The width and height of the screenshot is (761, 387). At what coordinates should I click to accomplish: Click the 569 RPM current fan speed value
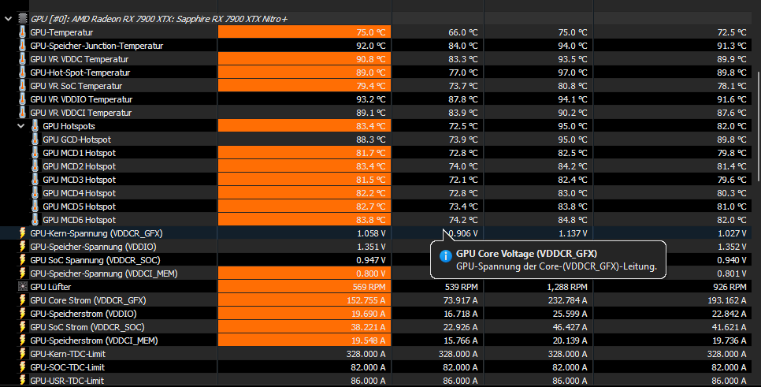369,287
